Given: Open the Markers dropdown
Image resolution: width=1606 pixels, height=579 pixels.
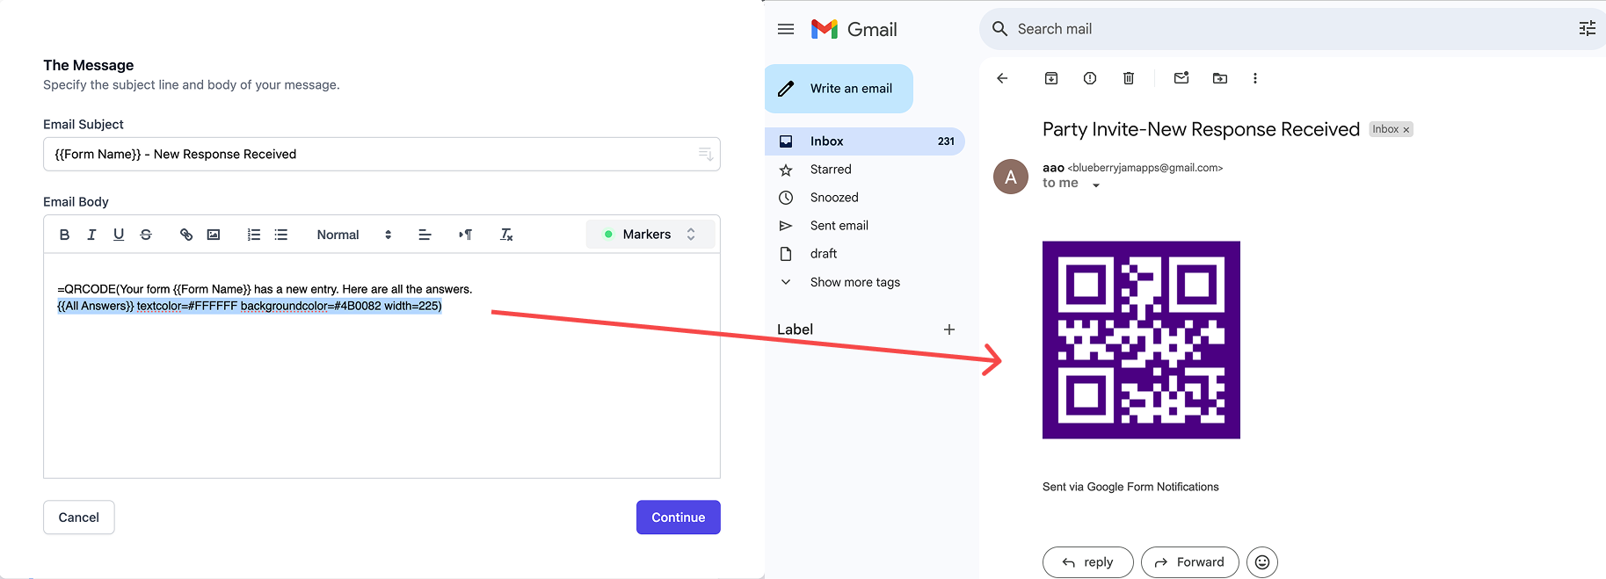Looking at the screenshot, I should tap(650, 235).
